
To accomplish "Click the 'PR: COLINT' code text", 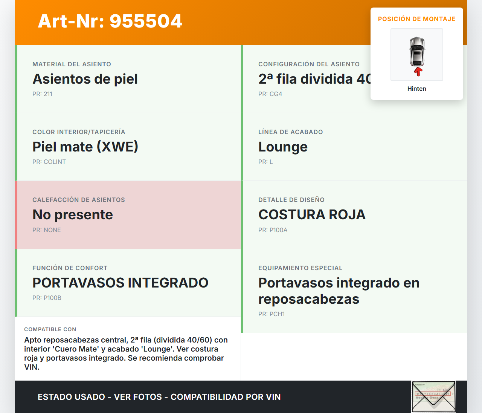I will [49, 162].
